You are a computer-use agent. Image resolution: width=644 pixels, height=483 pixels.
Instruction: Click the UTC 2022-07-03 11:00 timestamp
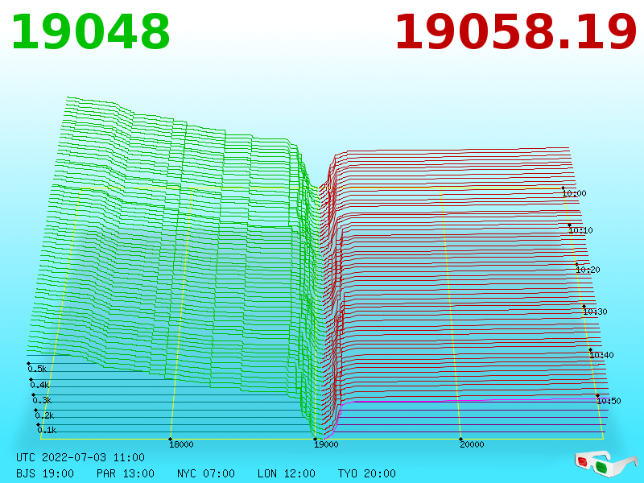(x=80, y=457)
